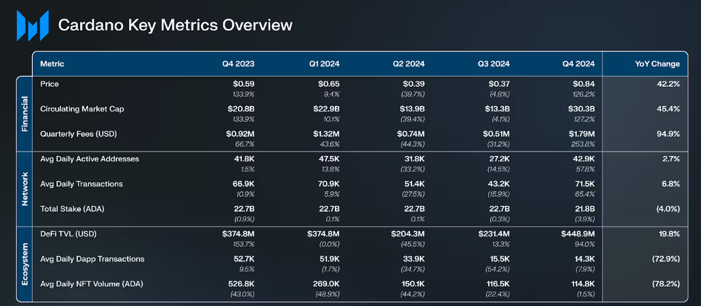The height and width of the screenshot is (306, 701).
Task: Click the YoY Change column header
Action: tap(657, 64)
